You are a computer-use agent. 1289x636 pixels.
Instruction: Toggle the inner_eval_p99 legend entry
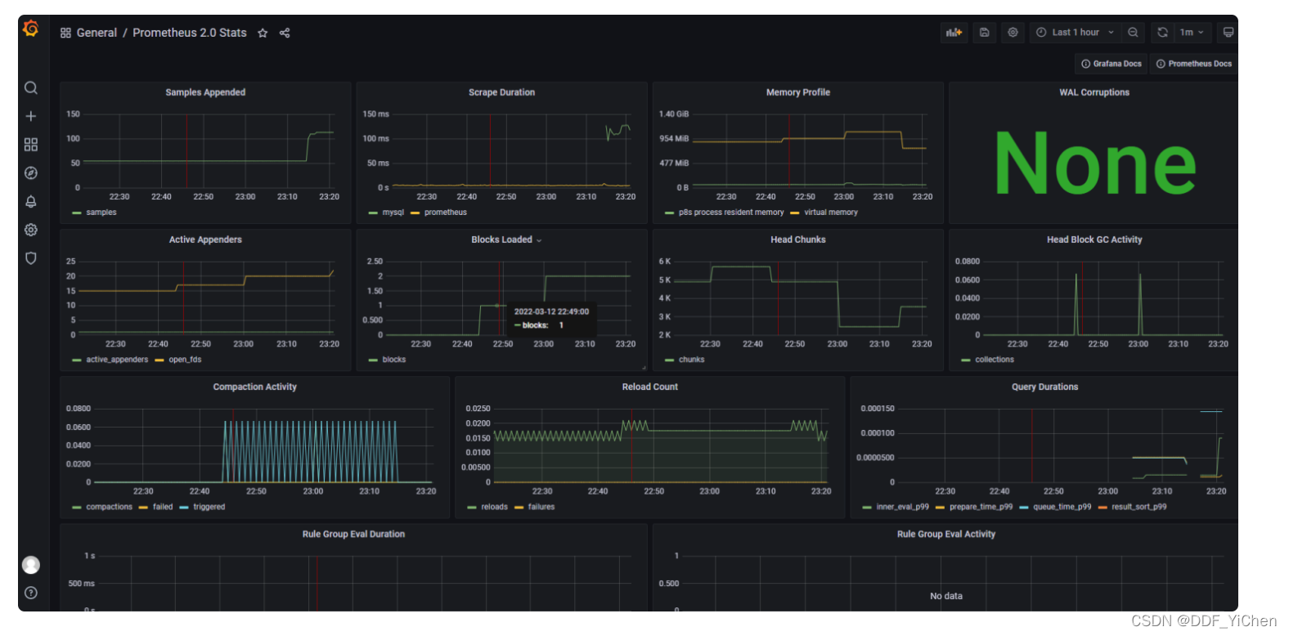click(902, 507)
